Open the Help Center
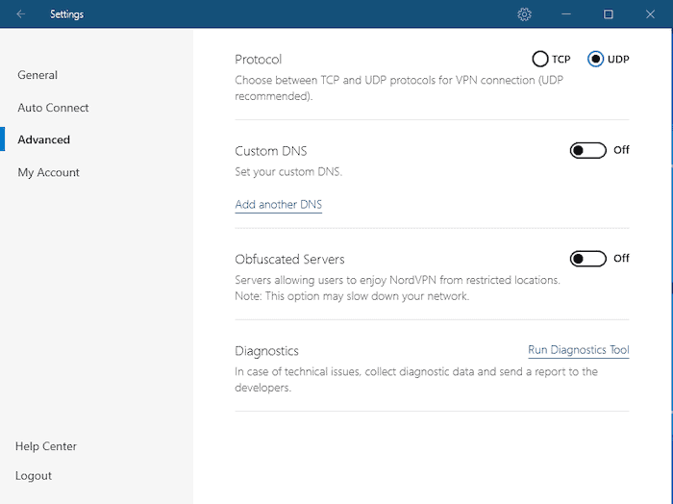673x504 pixels. pos(46,446)
